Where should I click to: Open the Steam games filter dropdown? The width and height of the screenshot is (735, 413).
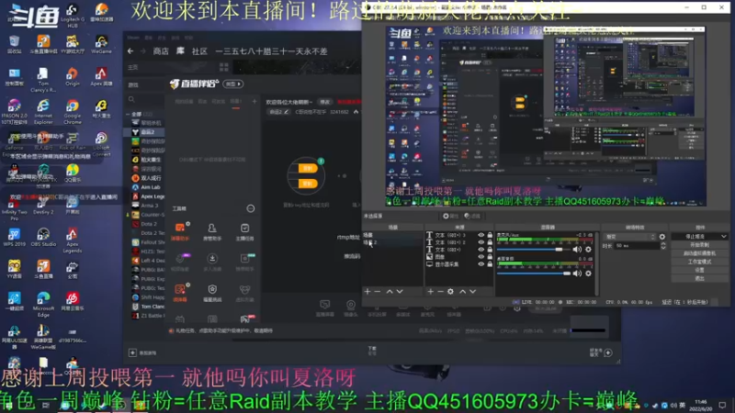[146, 84]
